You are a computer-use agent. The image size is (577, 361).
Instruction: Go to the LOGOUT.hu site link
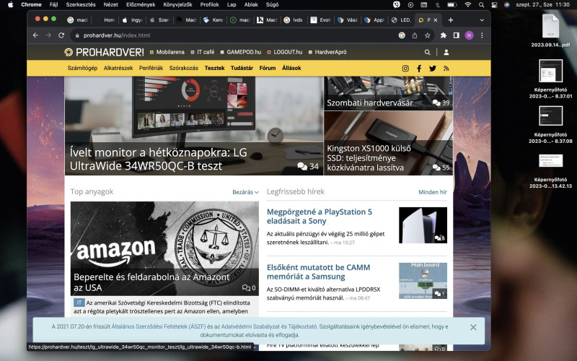[x=285, y=52]
